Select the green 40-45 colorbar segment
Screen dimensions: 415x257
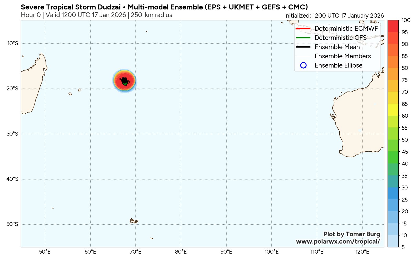point(393,157)
